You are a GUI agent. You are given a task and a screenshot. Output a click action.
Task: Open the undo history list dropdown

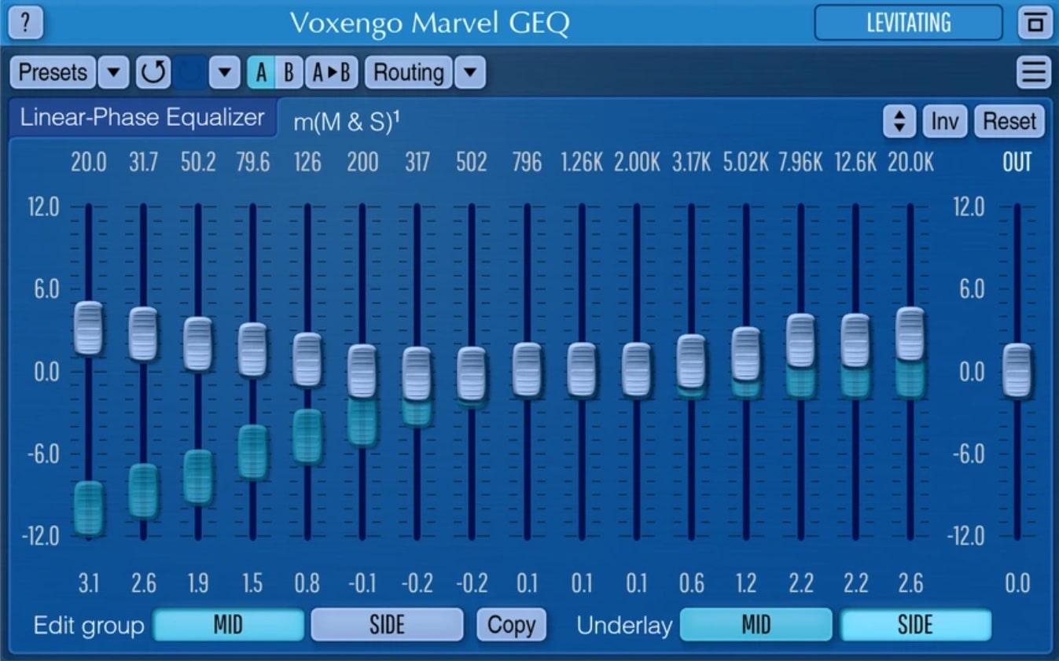(224, 72)
